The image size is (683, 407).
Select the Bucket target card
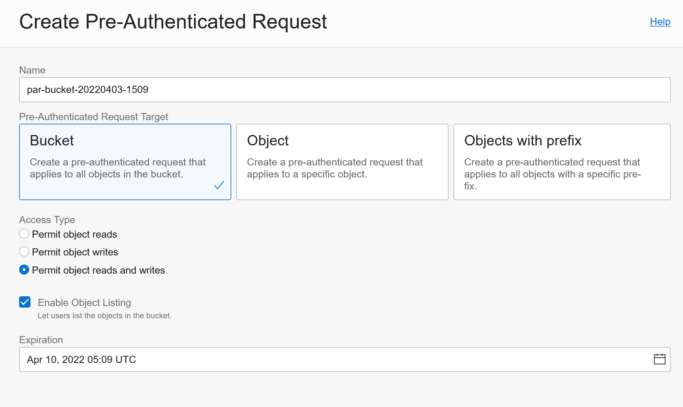125,162
